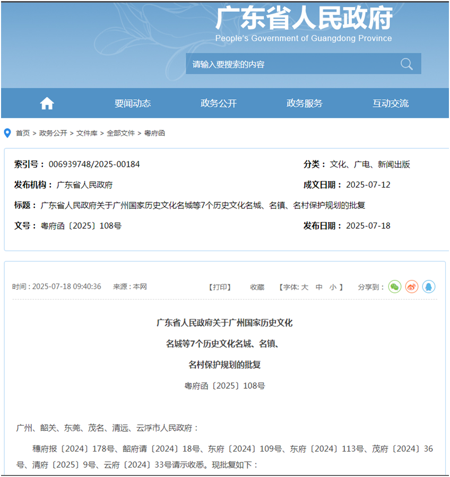Set font size to 大
The width and height of the screenshot is (450, 477).
(x=305, y=287)
